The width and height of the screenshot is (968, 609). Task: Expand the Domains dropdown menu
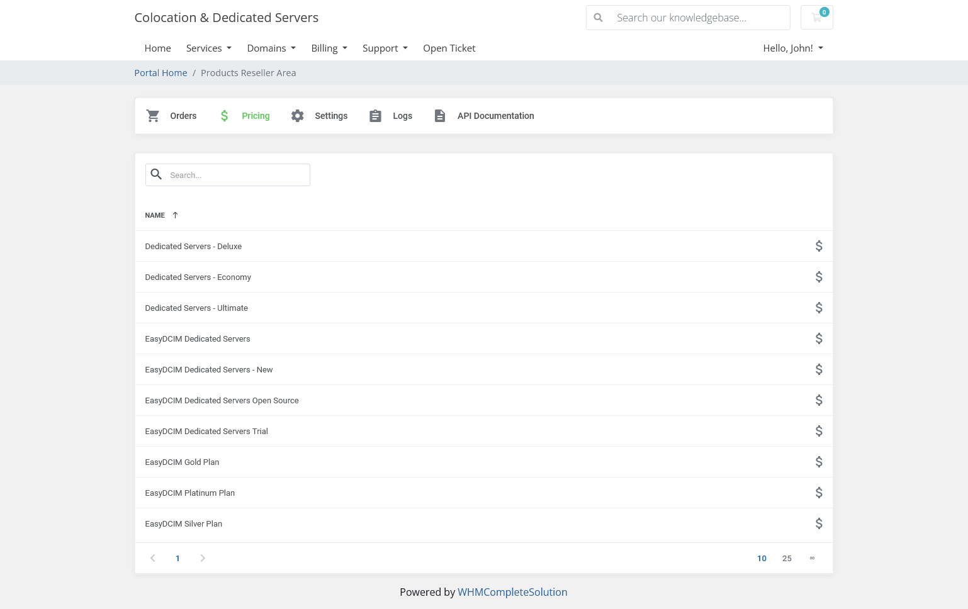(x=271, y=48)
